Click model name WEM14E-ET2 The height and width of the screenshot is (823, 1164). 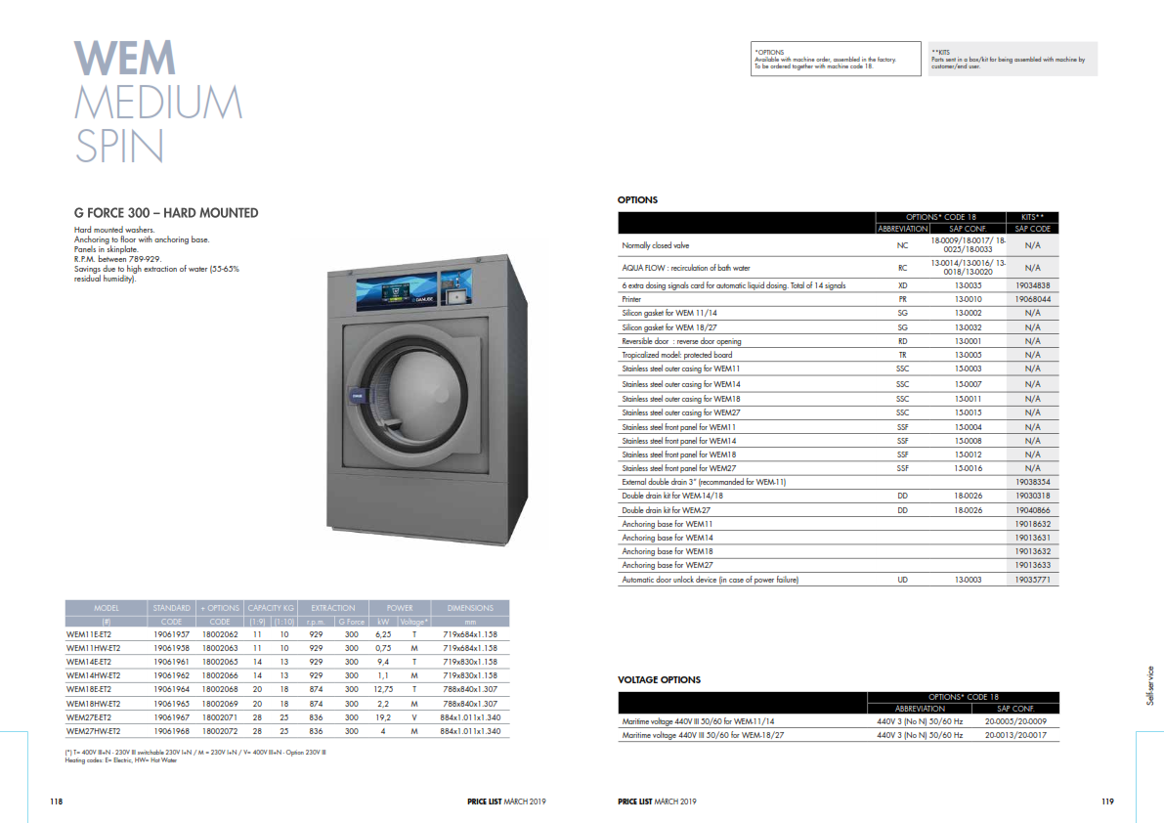pyautogui.click(x=89, y=662)
